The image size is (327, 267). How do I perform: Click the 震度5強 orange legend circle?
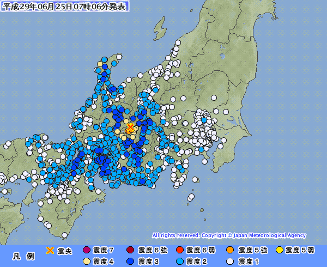(x=230, y=250)
